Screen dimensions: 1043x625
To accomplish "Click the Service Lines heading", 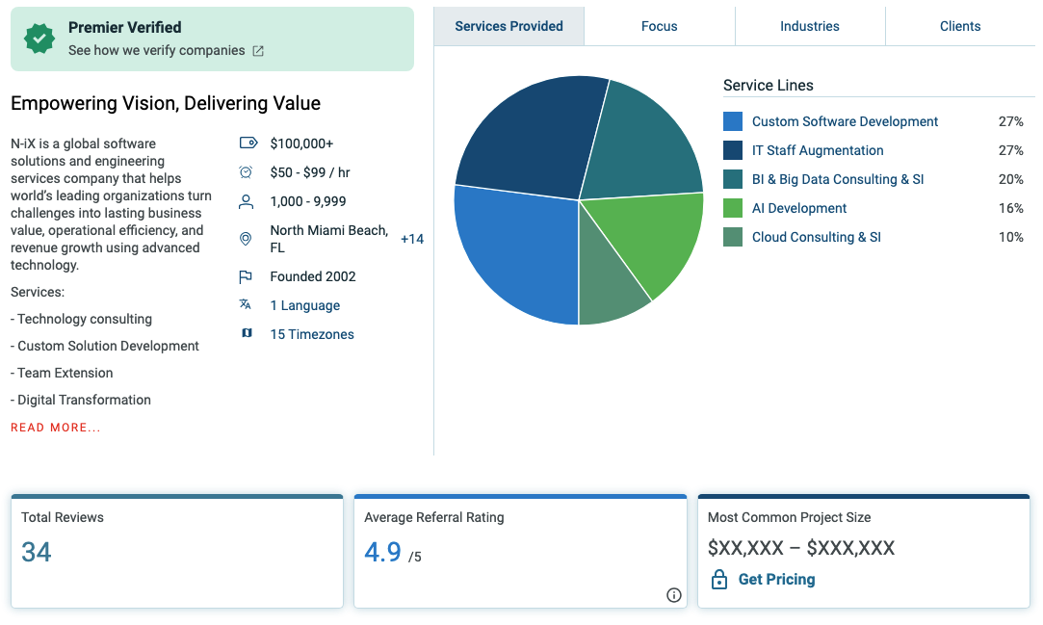I will pos(769,86).
